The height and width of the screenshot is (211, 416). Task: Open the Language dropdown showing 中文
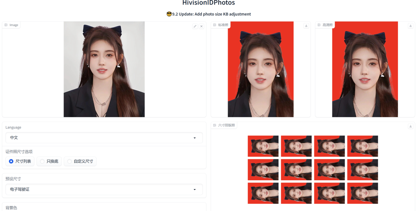click(x=104, y=138)
